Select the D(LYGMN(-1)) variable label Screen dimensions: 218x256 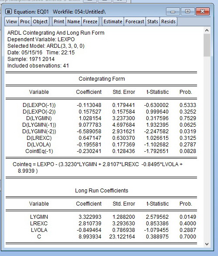[39, 125]
